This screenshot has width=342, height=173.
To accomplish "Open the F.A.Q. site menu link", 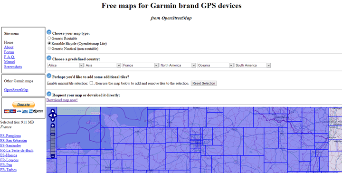I will 9,57.
